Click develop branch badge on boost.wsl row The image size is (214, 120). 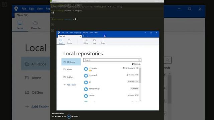[x=130, y=75]
